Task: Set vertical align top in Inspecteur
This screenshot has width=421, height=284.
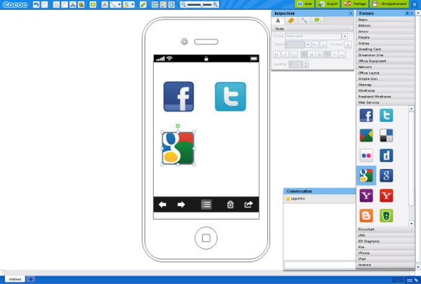Action: tap(327, 54)
